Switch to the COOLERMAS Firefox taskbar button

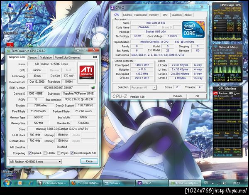click(86, 183)
